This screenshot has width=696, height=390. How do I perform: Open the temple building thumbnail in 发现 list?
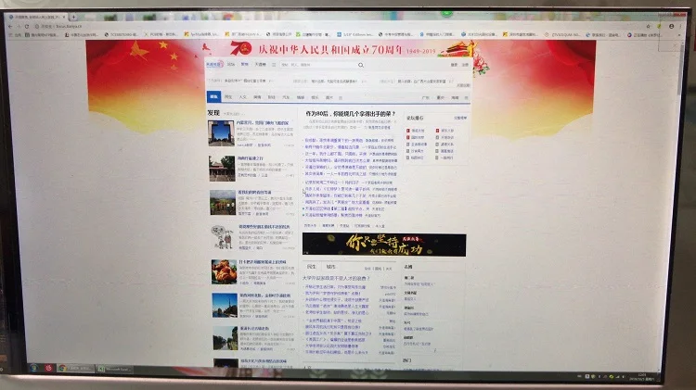click(222, 168)
